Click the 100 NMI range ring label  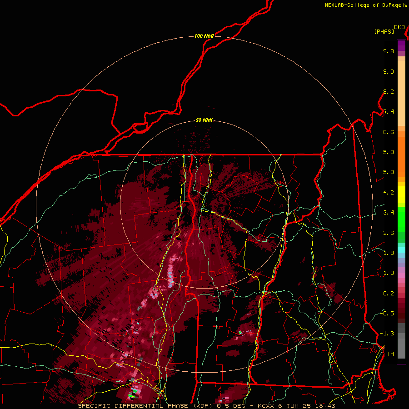click(x=204, y=36)
